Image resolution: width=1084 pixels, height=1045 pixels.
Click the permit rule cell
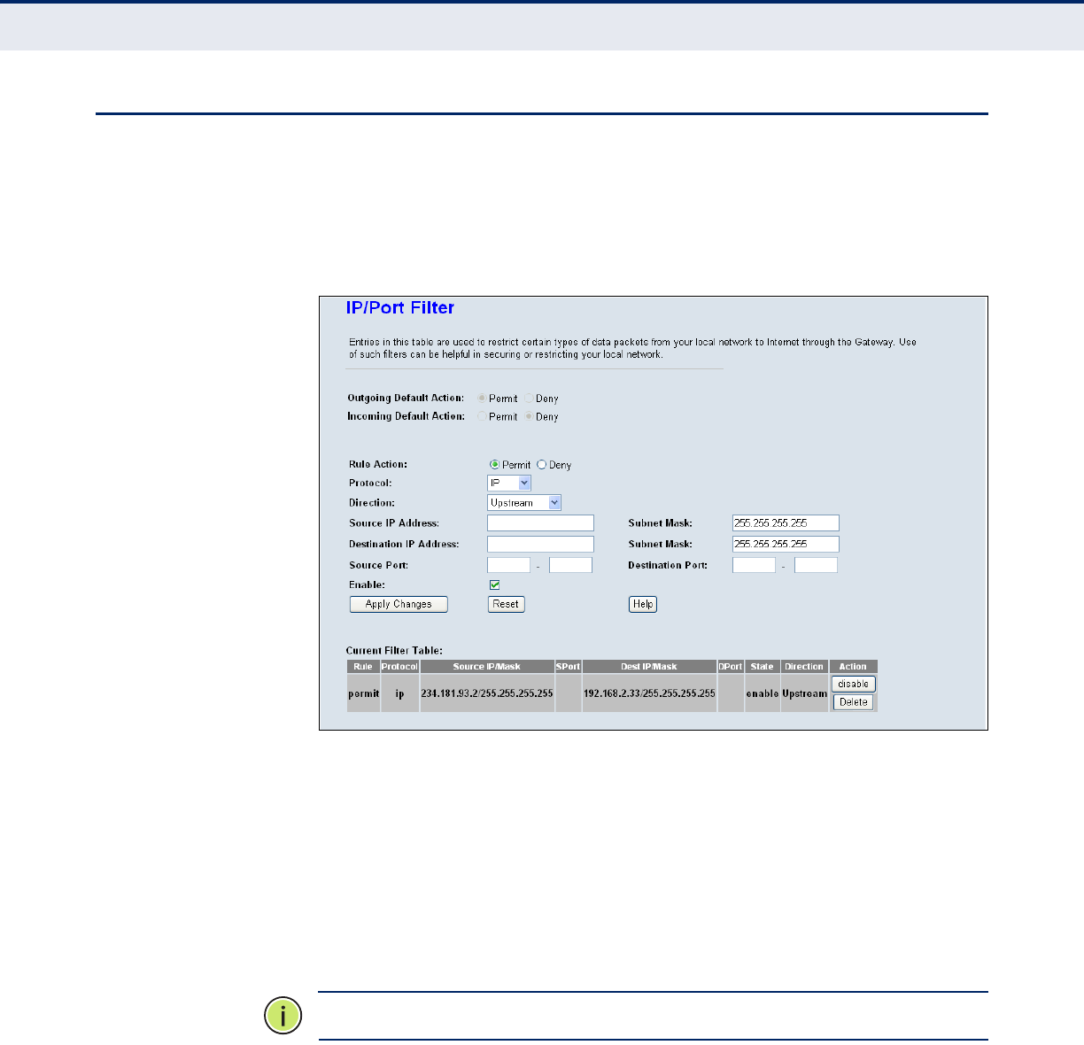pos(363,693)
